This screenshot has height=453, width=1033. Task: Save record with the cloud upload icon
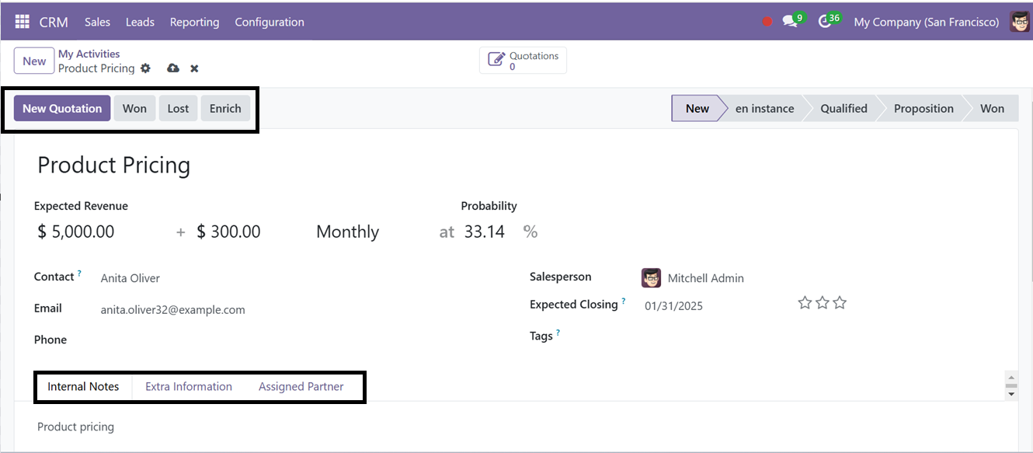(173, 68)
